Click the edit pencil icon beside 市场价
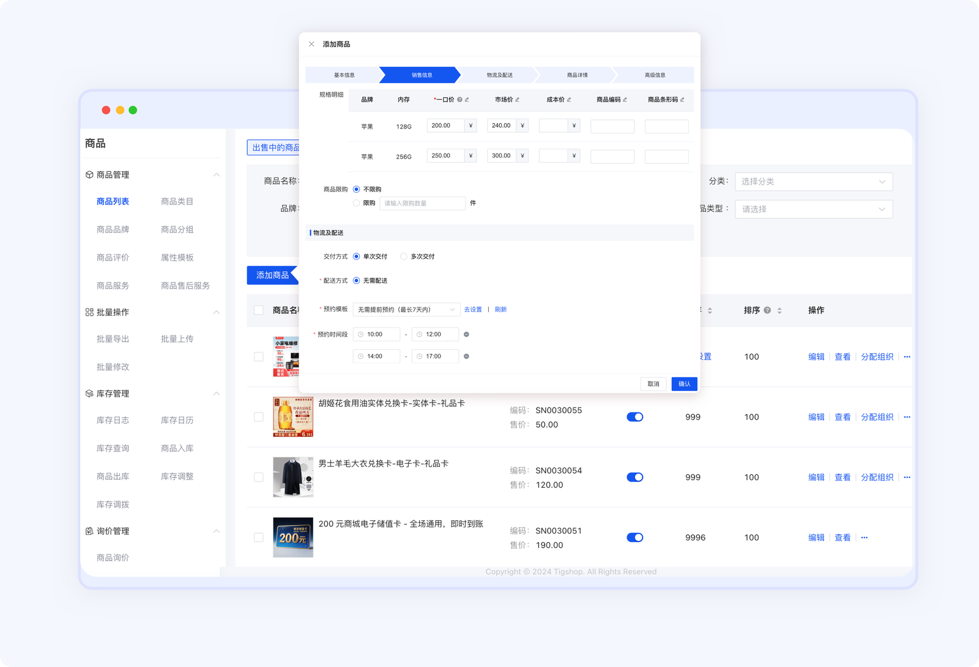This screenshot has width=979, height=667. [517, 100]
